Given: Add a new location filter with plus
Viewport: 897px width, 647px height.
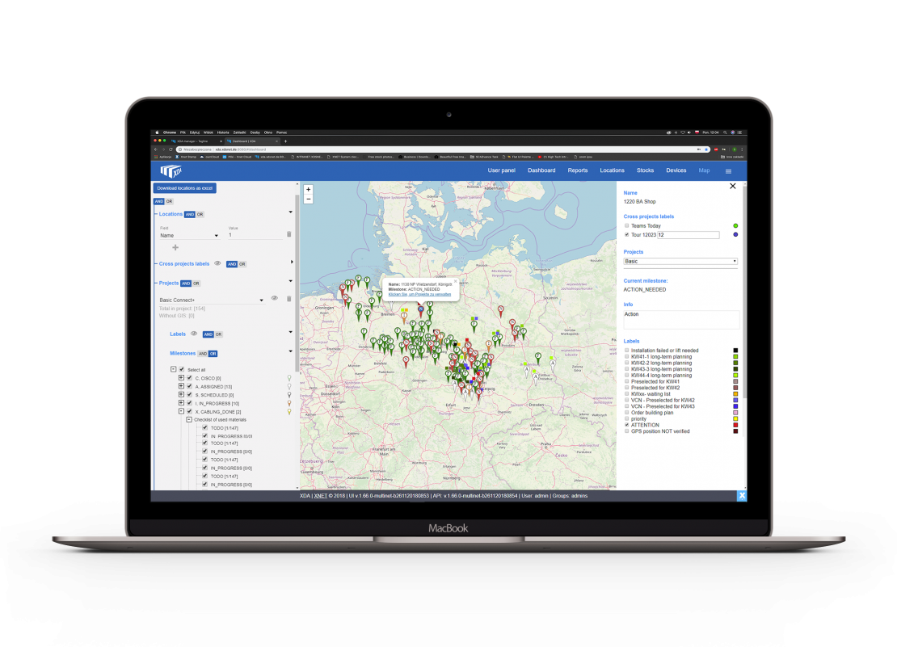Looking at the screenshot, I should point(175,247).
